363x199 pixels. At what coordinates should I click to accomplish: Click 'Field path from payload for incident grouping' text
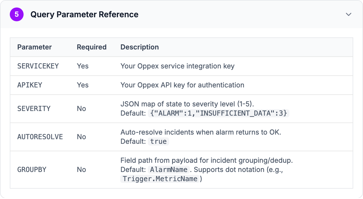point(207,160)
